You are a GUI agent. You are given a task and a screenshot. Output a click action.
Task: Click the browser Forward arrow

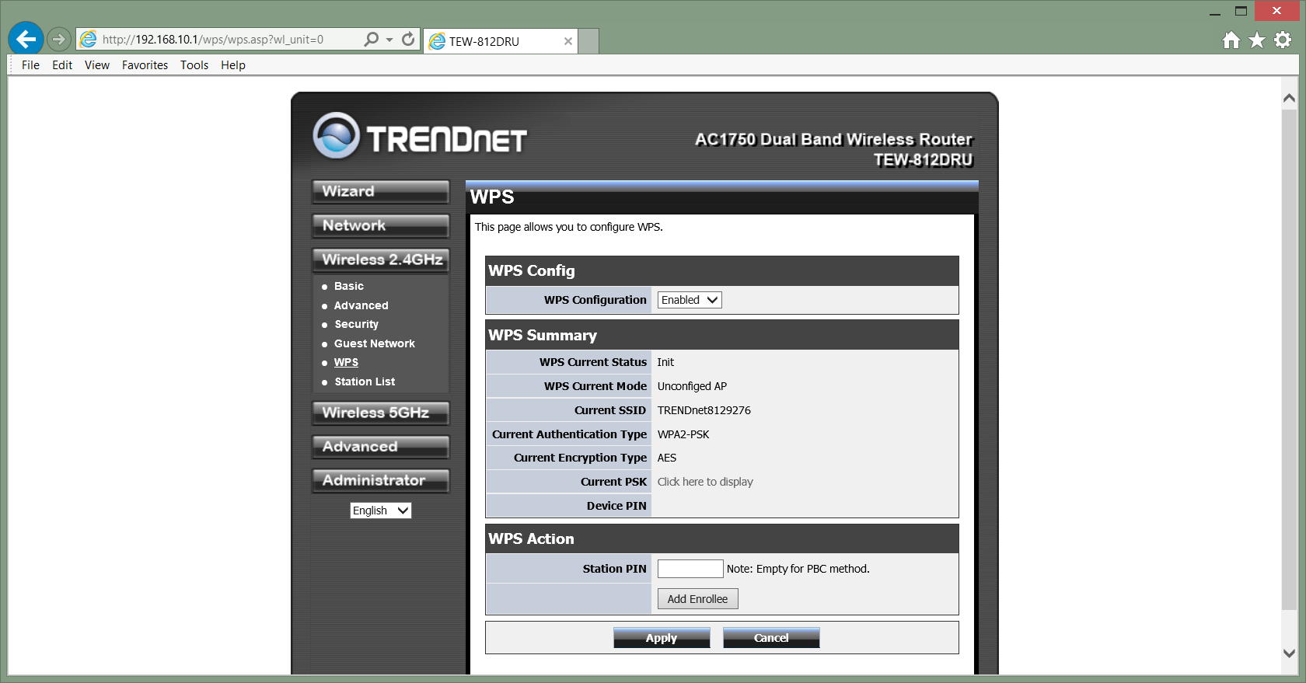click(58, 39)
